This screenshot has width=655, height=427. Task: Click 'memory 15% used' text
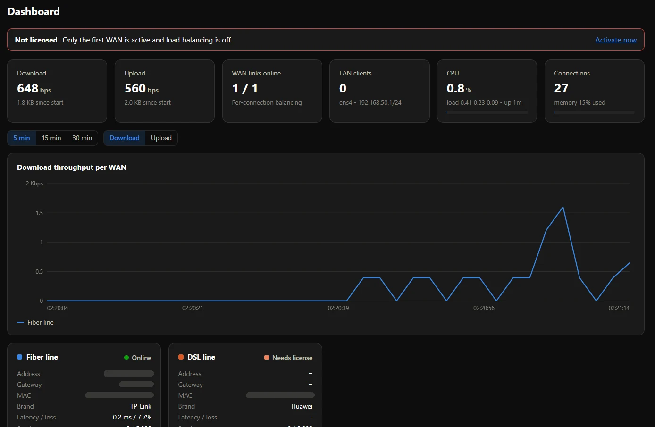point(579,102)
